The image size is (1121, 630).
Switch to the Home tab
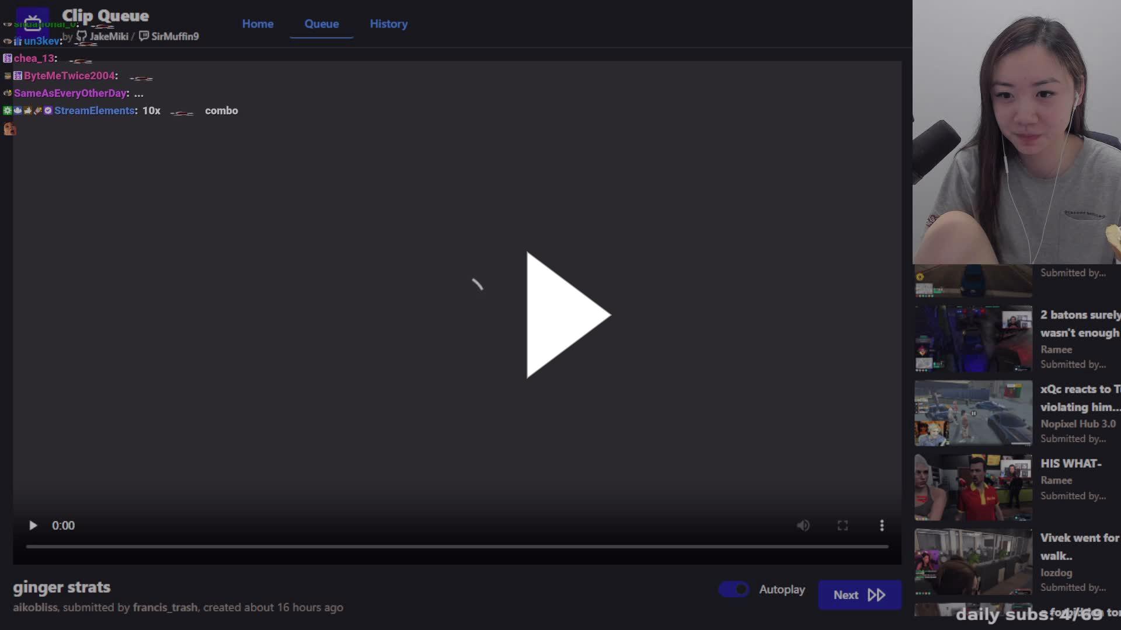click(x=257, y=24)
